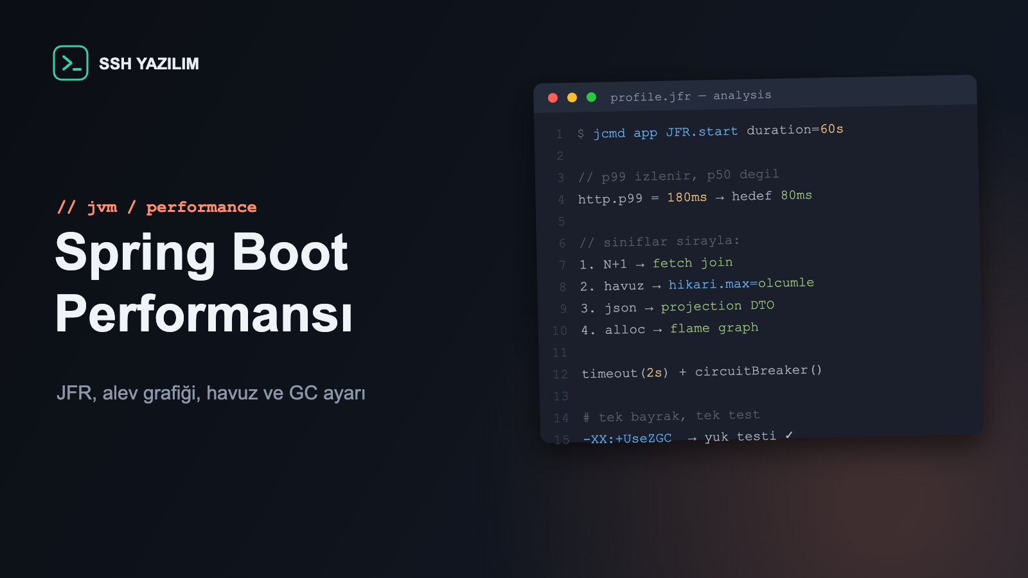Click the yellow minimize dot on code window
Image resolution: width=1028 pixels, height=578 pixels.
click(572, 98)
